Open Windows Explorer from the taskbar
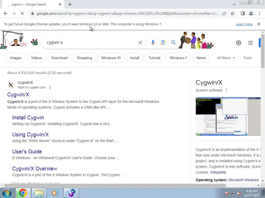The width and height of the screenshot is (265, 198). pos(39,193)
